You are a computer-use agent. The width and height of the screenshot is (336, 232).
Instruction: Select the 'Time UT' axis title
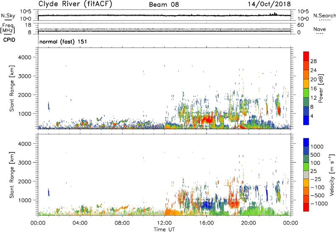(x=164, y=229)
